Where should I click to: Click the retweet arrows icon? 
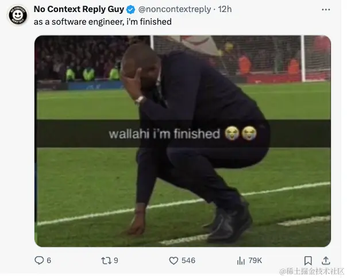click(106, 261)
